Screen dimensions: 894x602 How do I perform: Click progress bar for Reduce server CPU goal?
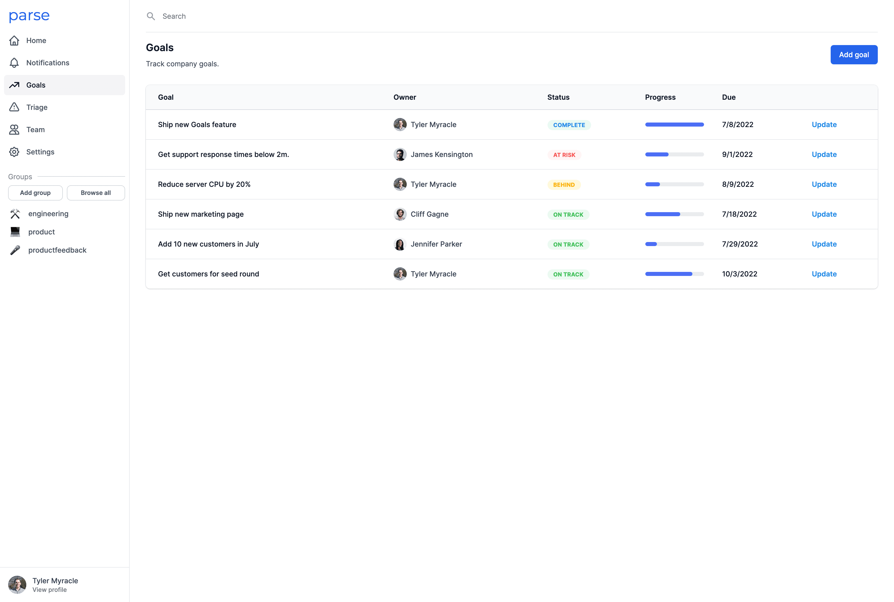(674, 184)
